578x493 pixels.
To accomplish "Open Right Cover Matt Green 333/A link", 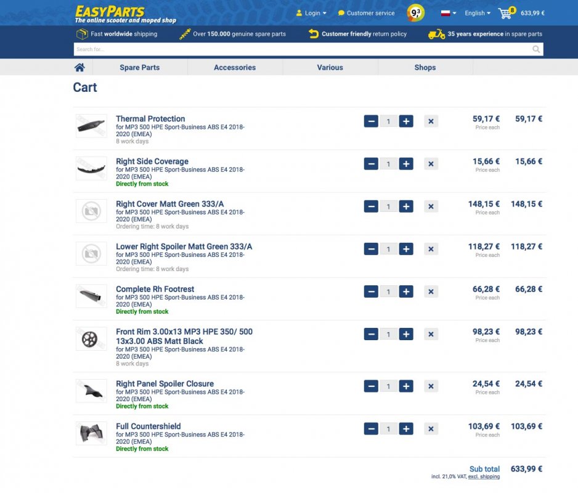I will [x=169, y=204].
